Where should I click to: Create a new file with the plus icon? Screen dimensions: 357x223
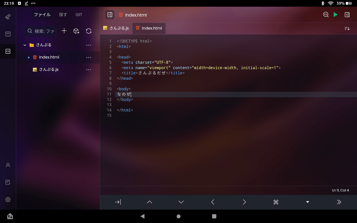pyautogui.click(x=64, y=31)
